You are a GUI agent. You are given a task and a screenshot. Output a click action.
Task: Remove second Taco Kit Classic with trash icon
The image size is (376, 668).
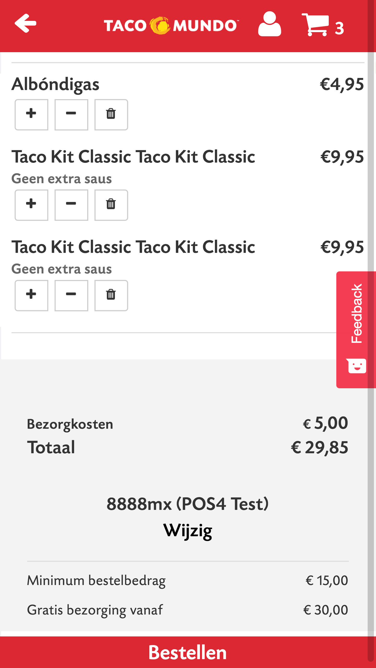[x=111, y=295]
